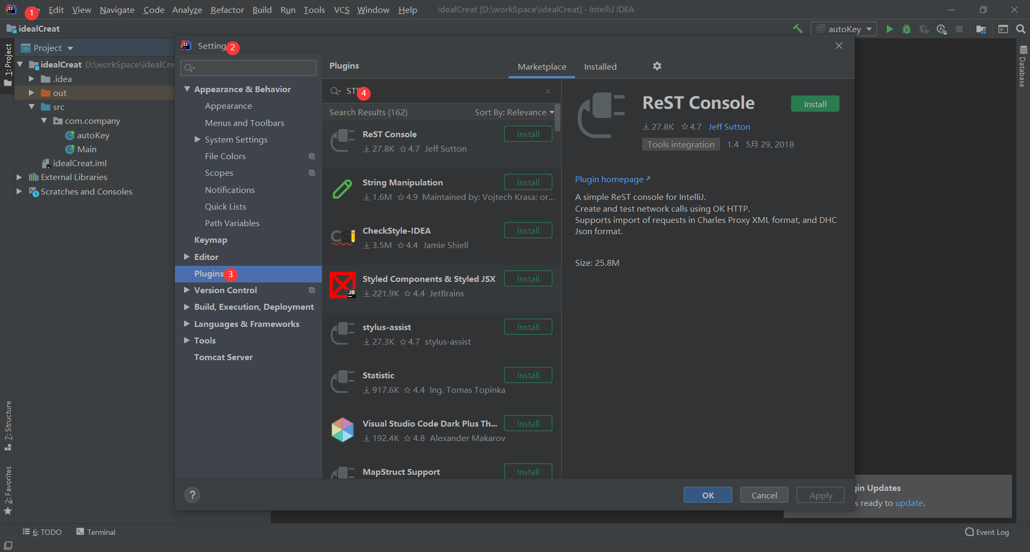
Task: Clear the plugin search text
Action: click(x=548, y=91)
